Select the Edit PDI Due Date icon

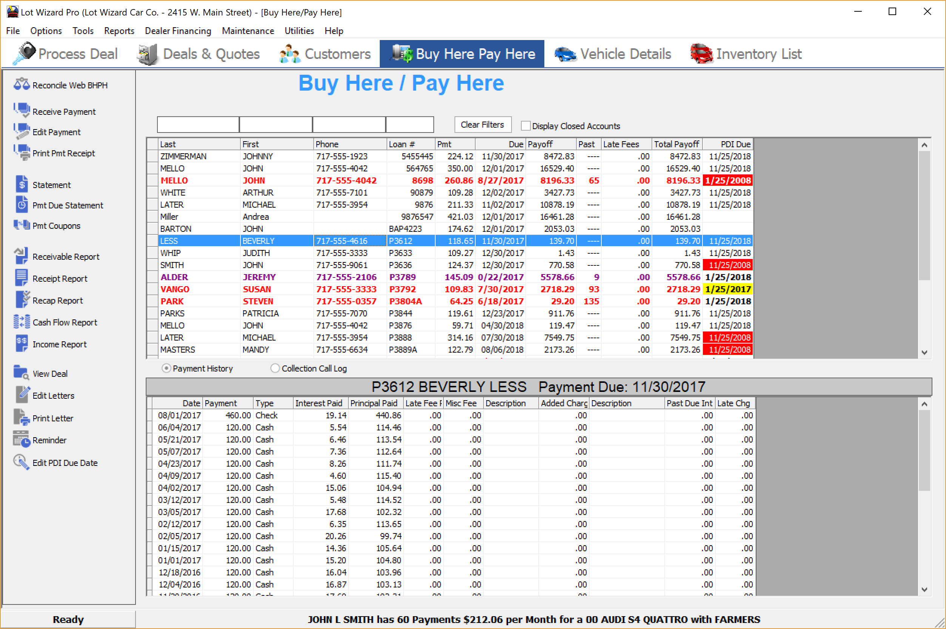click(22, 462)
